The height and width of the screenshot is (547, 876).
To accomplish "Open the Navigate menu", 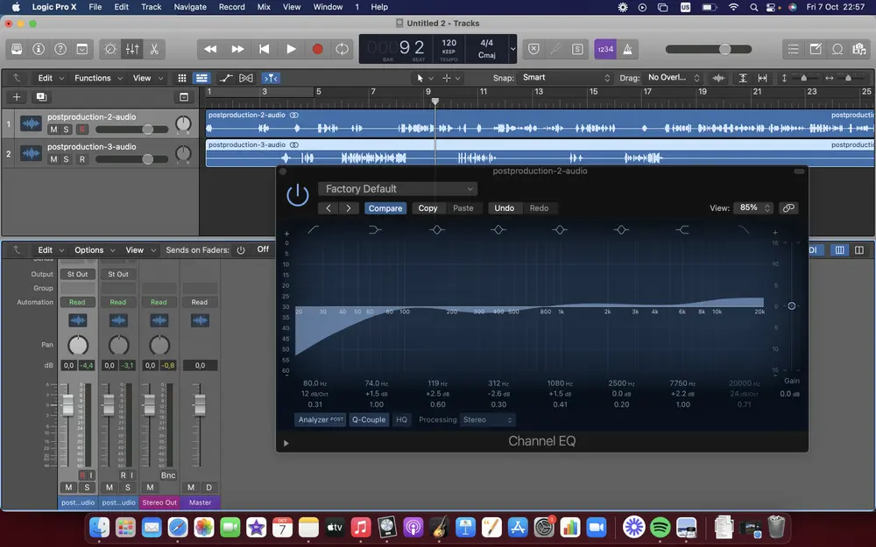I will (x=190, y=7).
